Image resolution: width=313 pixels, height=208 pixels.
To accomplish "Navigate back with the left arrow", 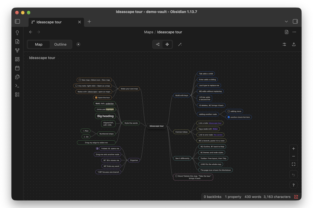I will 31,32.
